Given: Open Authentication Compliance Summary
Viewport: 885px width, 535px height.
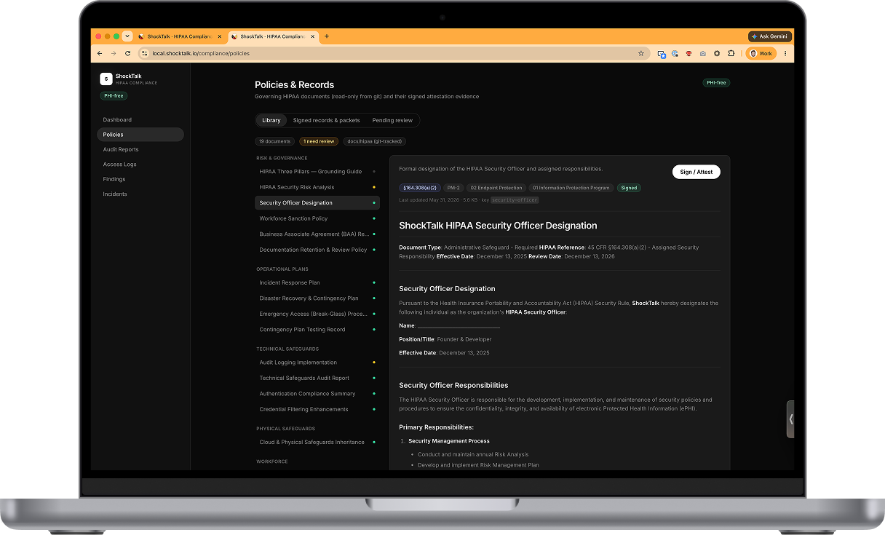Looking at the screenshot, I should point(317,394).
